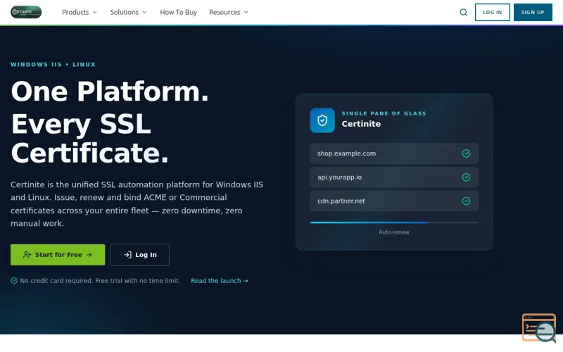
Task: Click the Auto-renew label
Action: point(394,232)
